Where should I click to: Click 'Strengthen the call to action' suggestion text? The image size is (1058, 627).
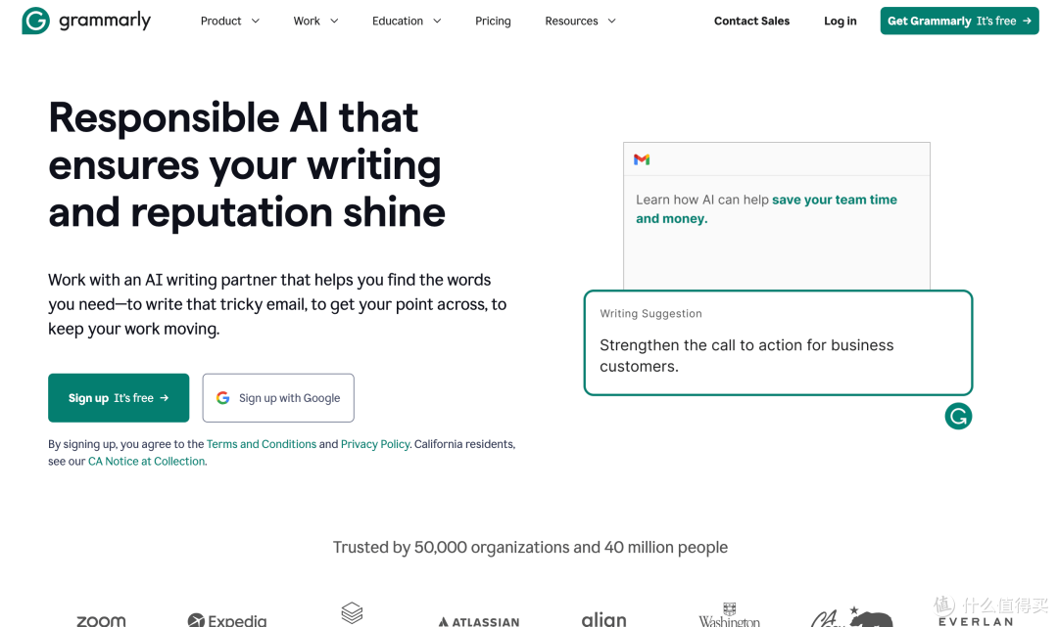point(746,356)
